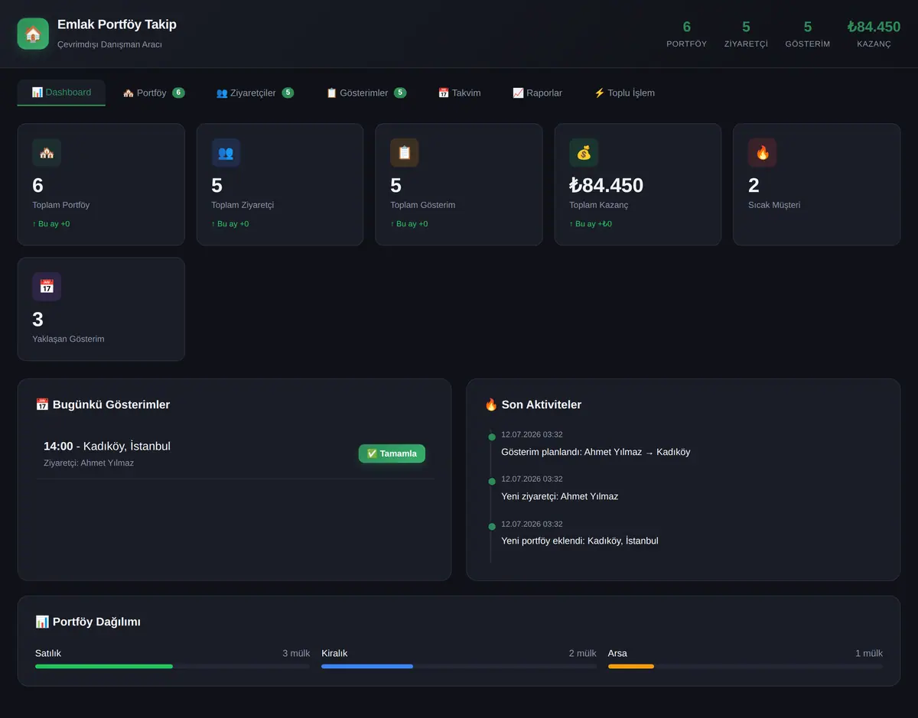
Task: Click the '2 mülk' count for Kiralık
Action: click(x=582, y=653)
